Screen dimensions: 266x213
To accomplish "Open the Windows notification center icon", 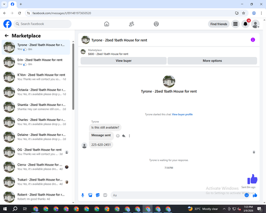I will coord(260,209).
